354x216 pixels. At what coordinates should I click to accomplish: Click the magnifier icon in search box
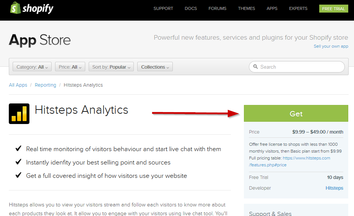[x=255, y=67]
